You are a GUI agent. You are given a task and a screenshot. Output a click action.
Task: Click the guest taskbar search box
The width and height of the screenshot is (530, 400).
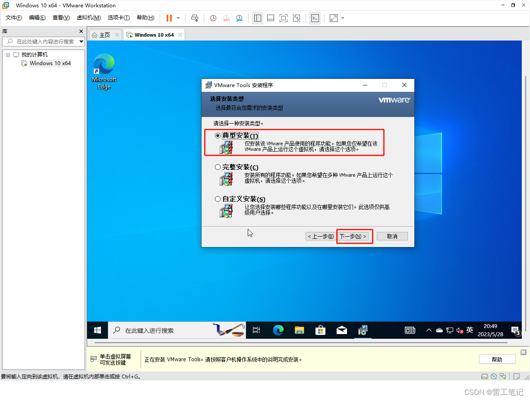177,330
